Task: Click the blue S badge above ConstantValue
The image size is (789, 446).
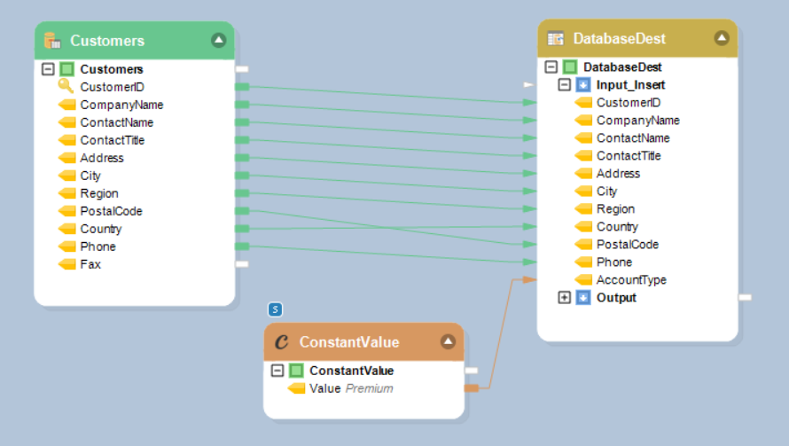Action: coord(276,309)
